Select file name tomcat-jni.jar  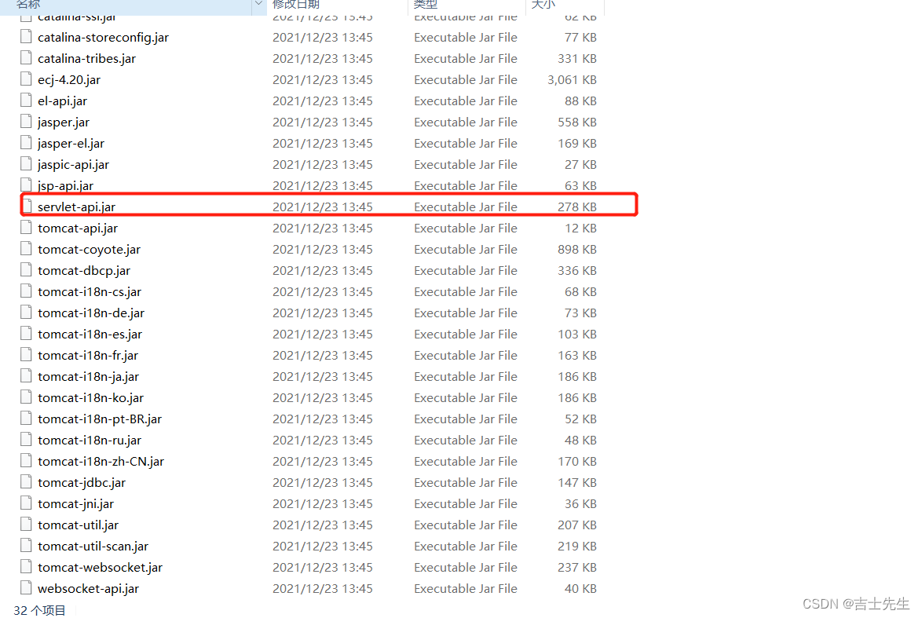[76, 504]
